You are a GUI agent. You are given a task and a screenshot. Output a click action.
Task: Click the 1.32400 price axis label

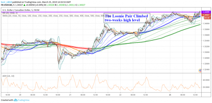pos(206,70)
